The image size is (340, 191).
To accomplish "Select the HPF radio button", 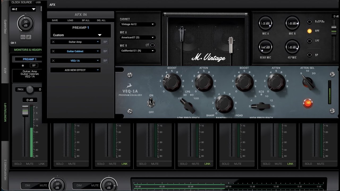I will coord(309,31).
